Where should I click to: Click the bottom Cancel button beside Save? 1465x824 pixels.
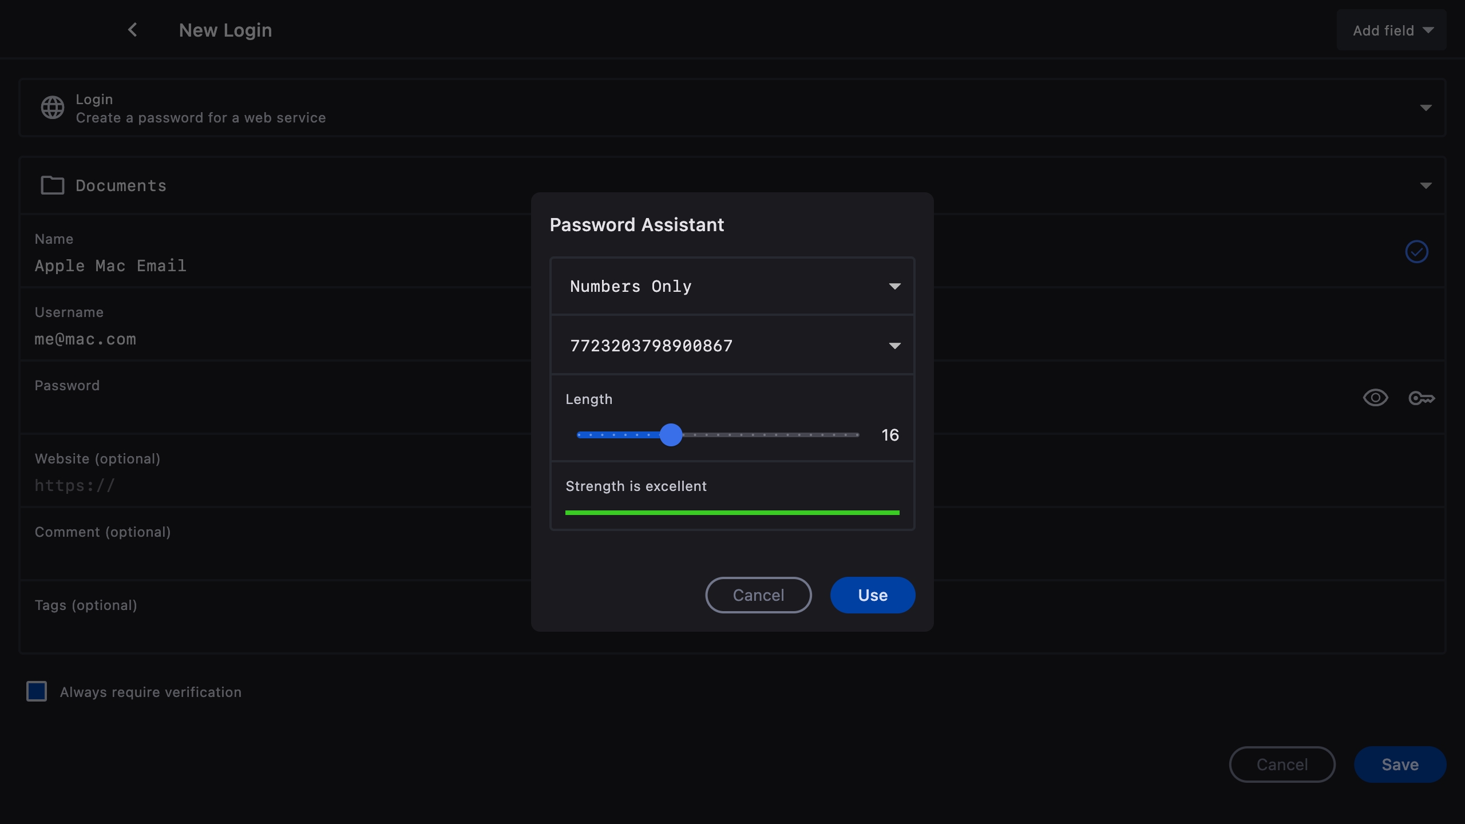click(1282, 764)
